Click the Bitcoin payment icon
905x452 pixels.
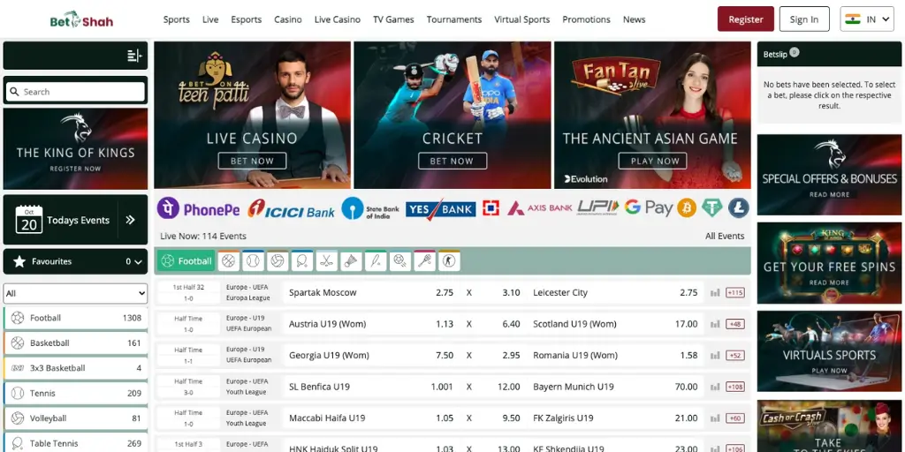(x=687, y=207)
